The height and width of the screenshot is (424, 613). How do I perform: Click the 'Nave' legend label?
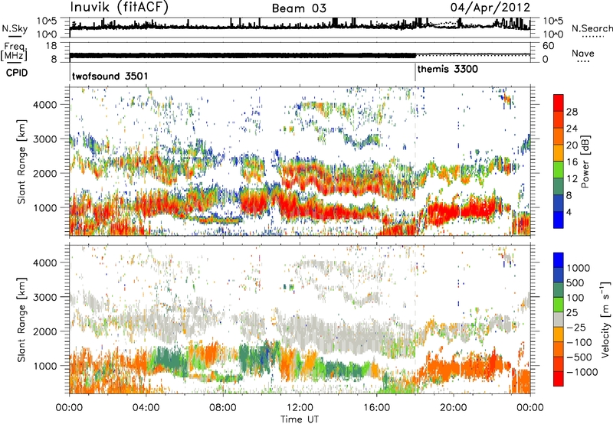coord(583,54)
